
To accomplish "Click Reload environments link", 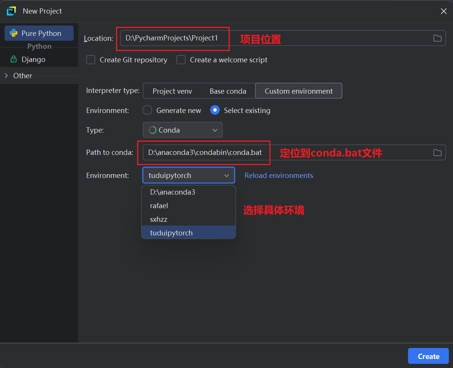I will click(279, 175).
